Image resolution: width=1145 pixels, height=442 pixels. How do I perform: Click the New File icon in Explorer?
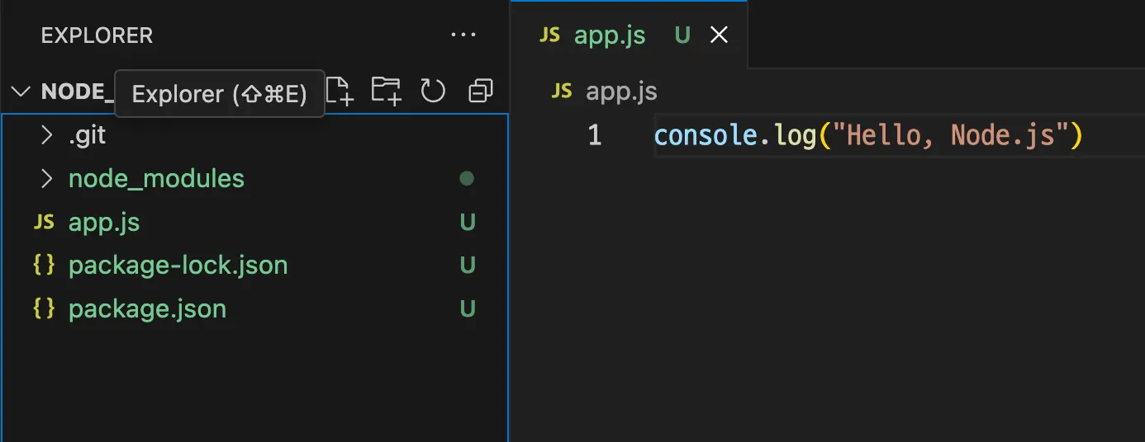pyautogui.click(x=340, y=92)
